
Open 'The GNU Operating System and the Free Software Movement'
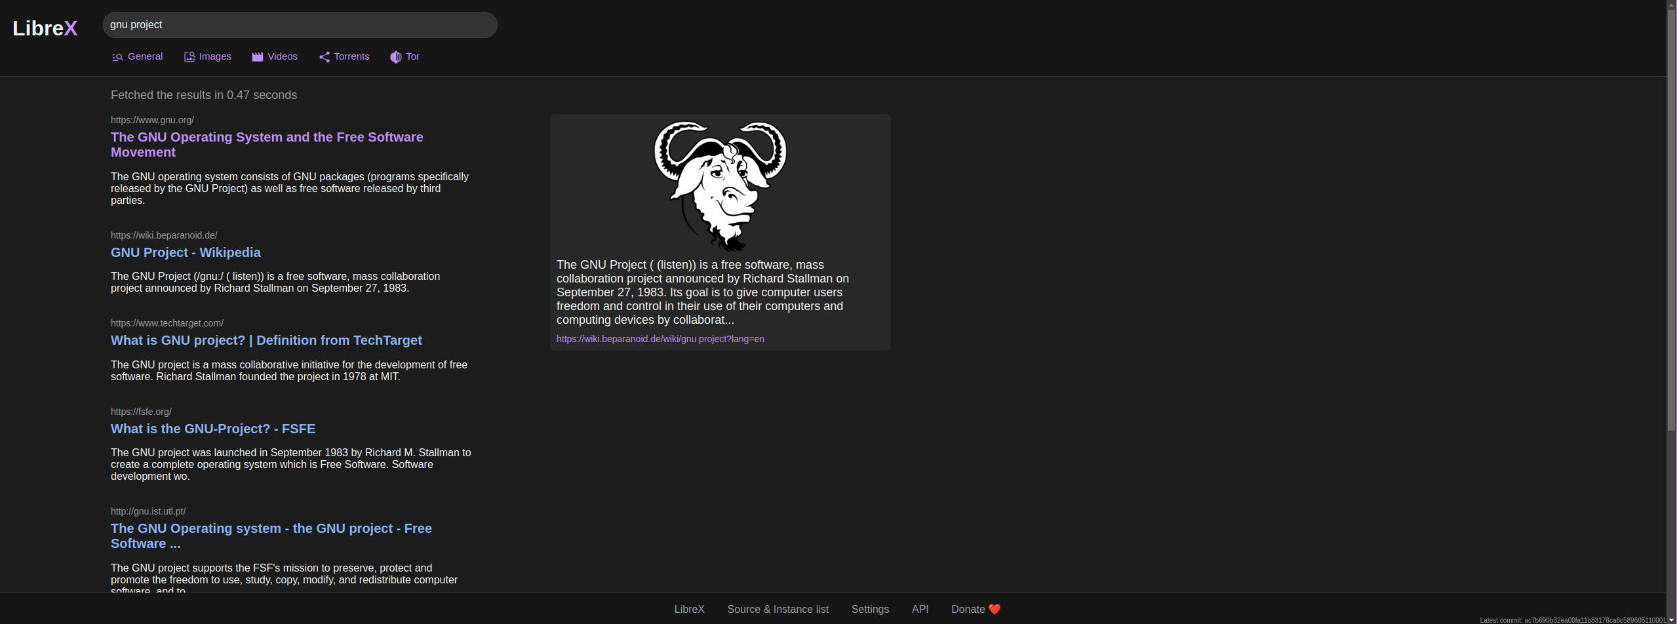click(267, 144)
